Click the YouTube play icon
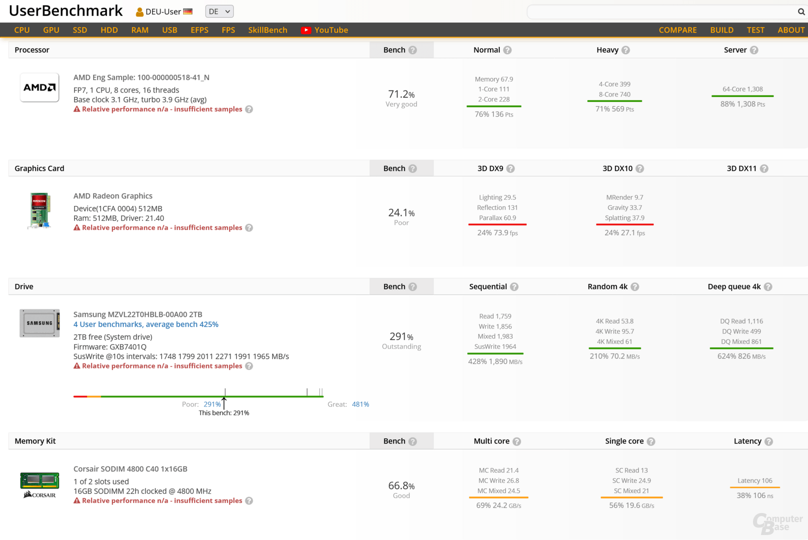The height and width of the screenshot is (540, 808). (x=306, y=30)
